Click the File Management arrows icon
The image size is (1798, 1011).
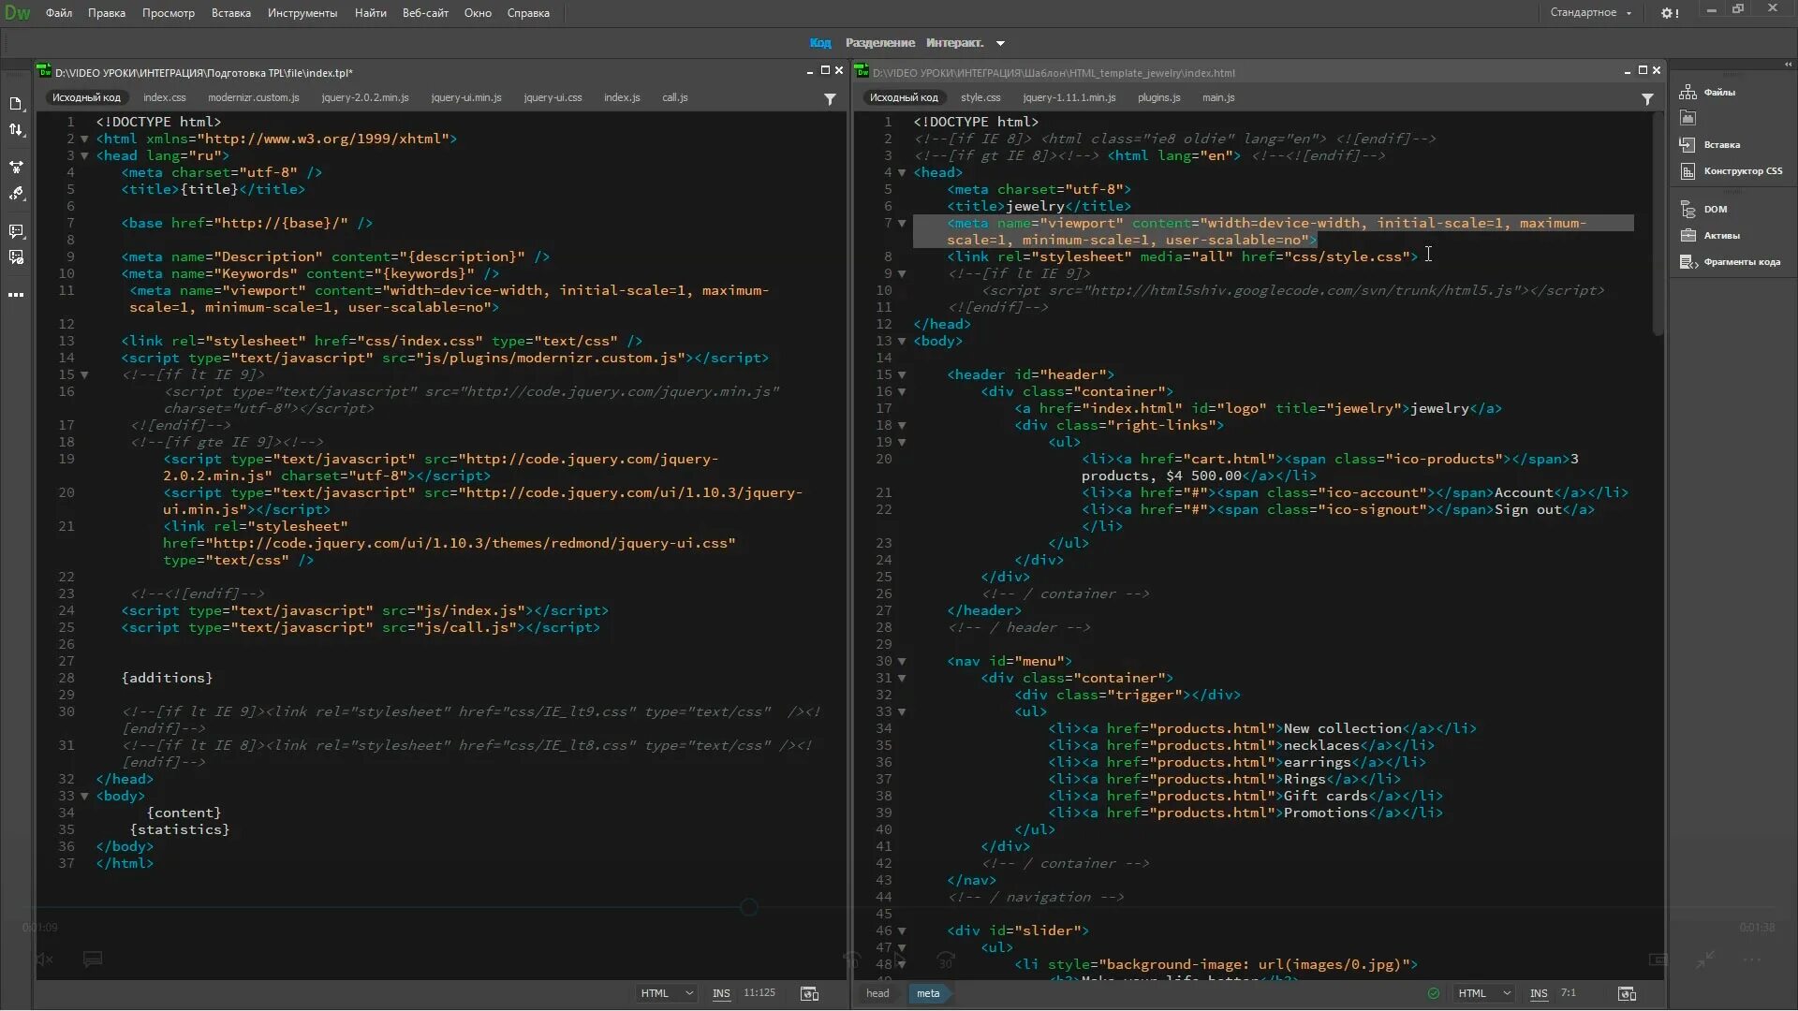[x=16, y=130]
